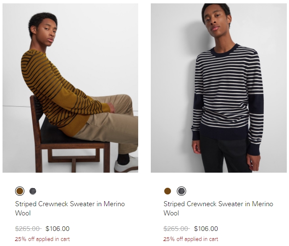This screenshot has height=246, width=289.
Task: Select the selected brown swatch under the left sweater
Action: click(x=20, y=191)
